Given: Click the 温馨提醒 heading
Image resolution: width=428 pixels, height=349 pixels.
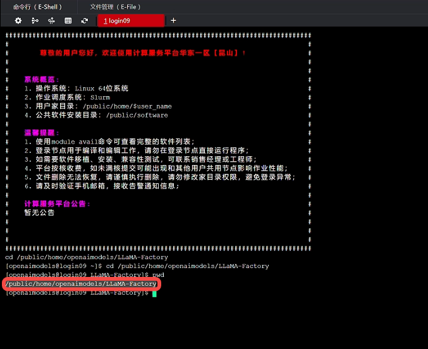Looking at the screenshot, I should click(41, 133).
